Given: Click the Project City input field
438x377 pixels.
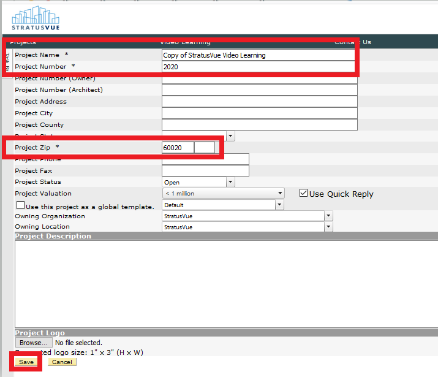Looking at the screenshot, I should click(x=260, y=113).
